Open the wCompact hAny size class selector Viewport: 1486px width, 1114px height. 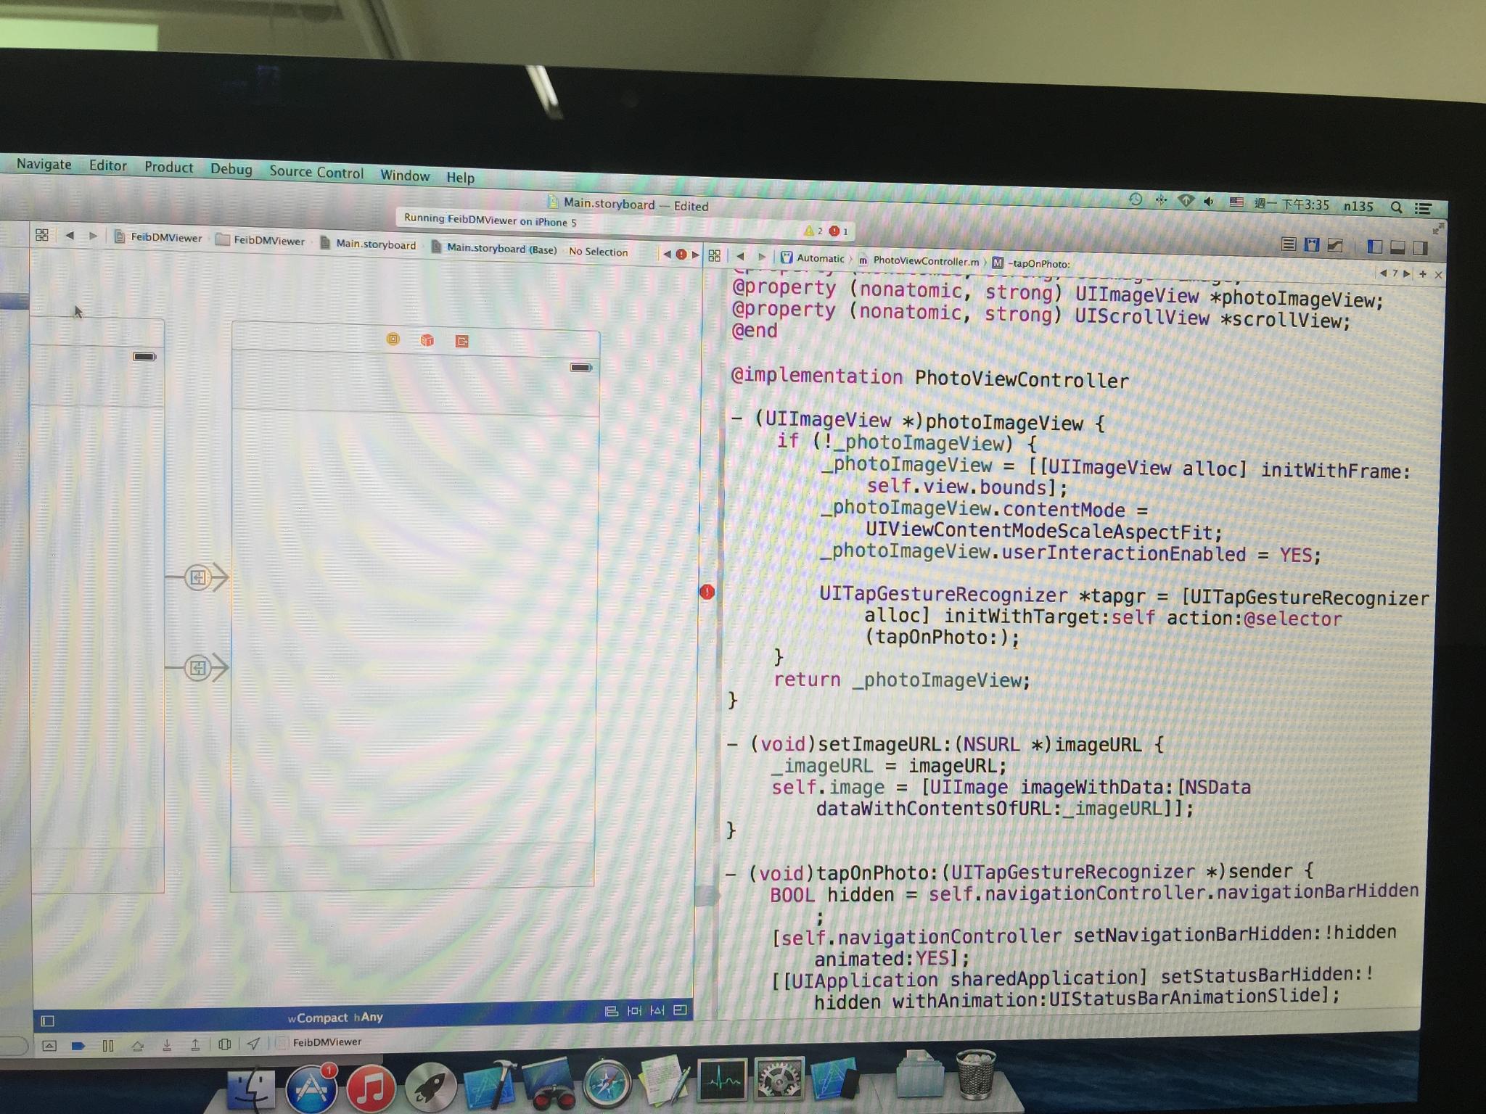[x=335, y=1018]
